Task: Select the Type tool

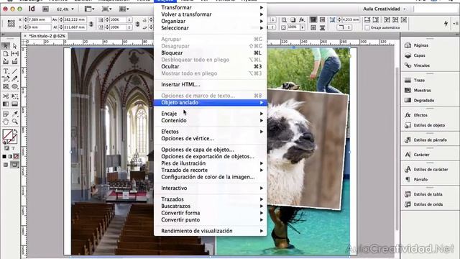Action: pyautogui.click(x=6, y=71)
